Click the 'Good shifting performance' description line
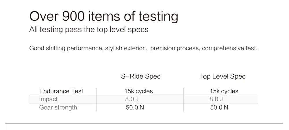Screen dimensions: 289x130 pos(143,48)
